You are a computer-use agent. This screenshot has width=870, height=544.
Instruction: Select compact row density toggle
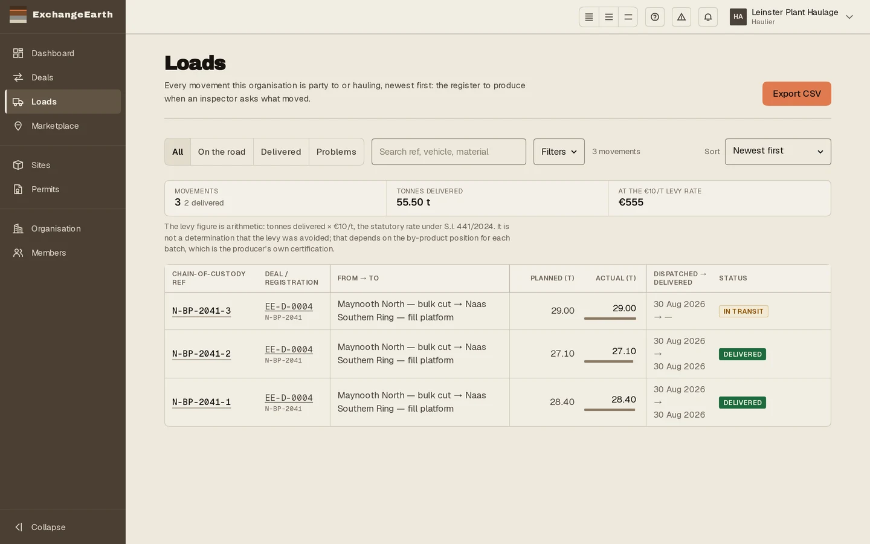(x=589, y=17)
